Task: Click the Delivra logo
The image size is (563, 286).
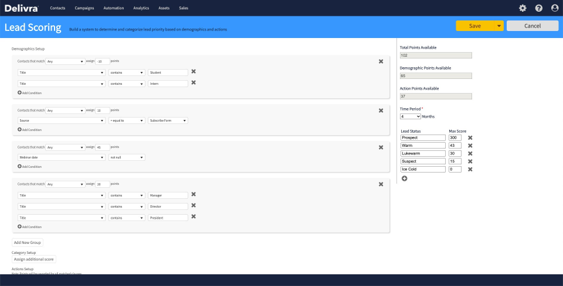Action: point(21,8)
